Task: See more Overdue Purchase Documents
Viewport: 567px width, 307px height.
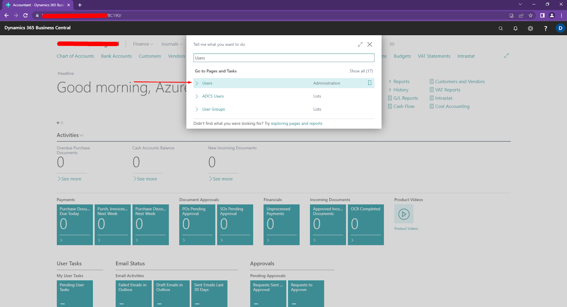Action: tap(69, 179)
